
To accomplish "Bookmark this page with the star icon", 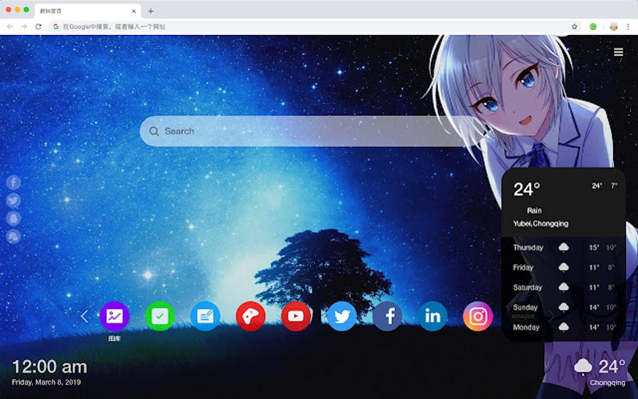I will (x=575, y=26).
